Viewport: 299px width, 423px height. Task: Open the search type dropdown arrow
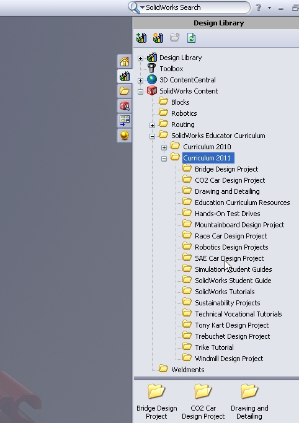[x=142, y=7]
